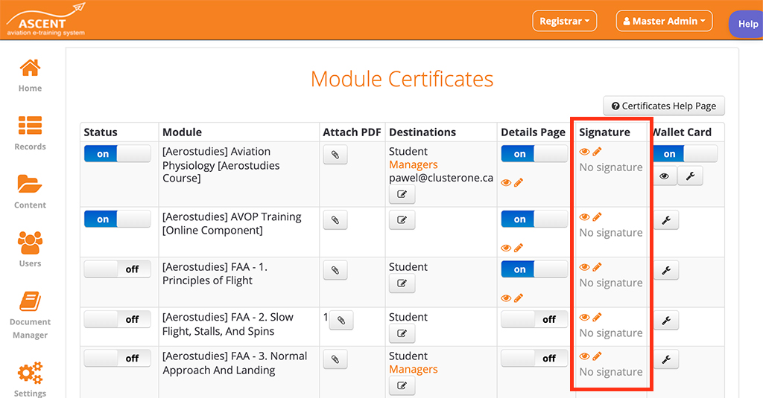This screenshot has height=398, width=763.
Task: Open the Registrar dropdown
Action: tap(565, 21)
